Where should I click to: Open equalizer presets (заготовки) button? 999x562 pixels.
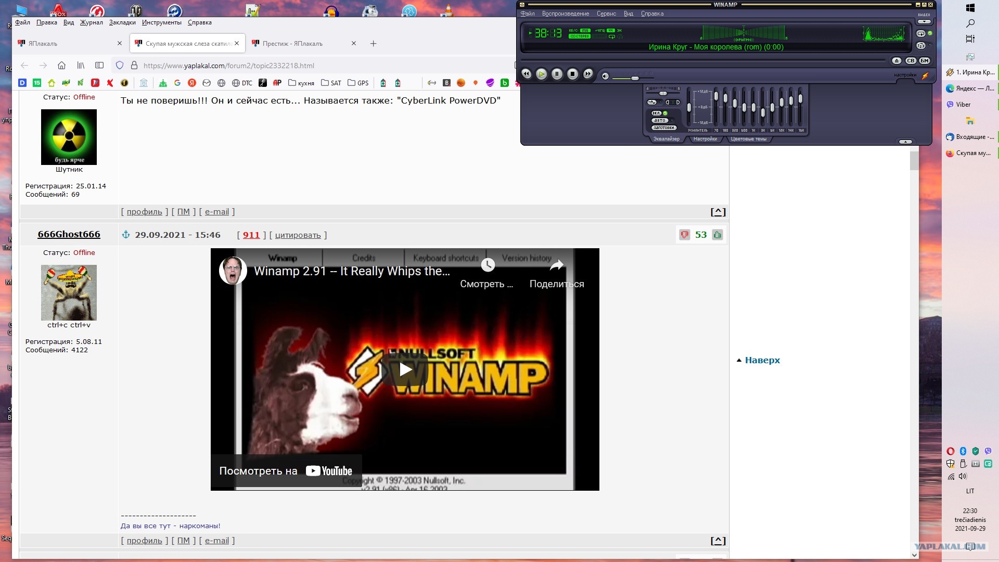tap(664, 128)
